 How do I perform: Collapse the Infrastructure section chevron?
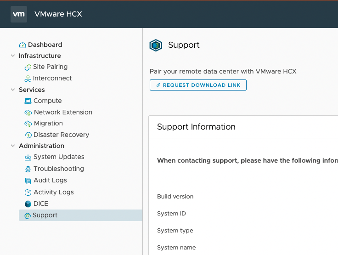point(13,56)
